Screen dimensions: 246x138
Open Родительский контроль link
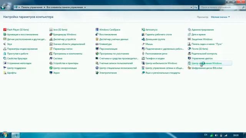click(204, 54)
